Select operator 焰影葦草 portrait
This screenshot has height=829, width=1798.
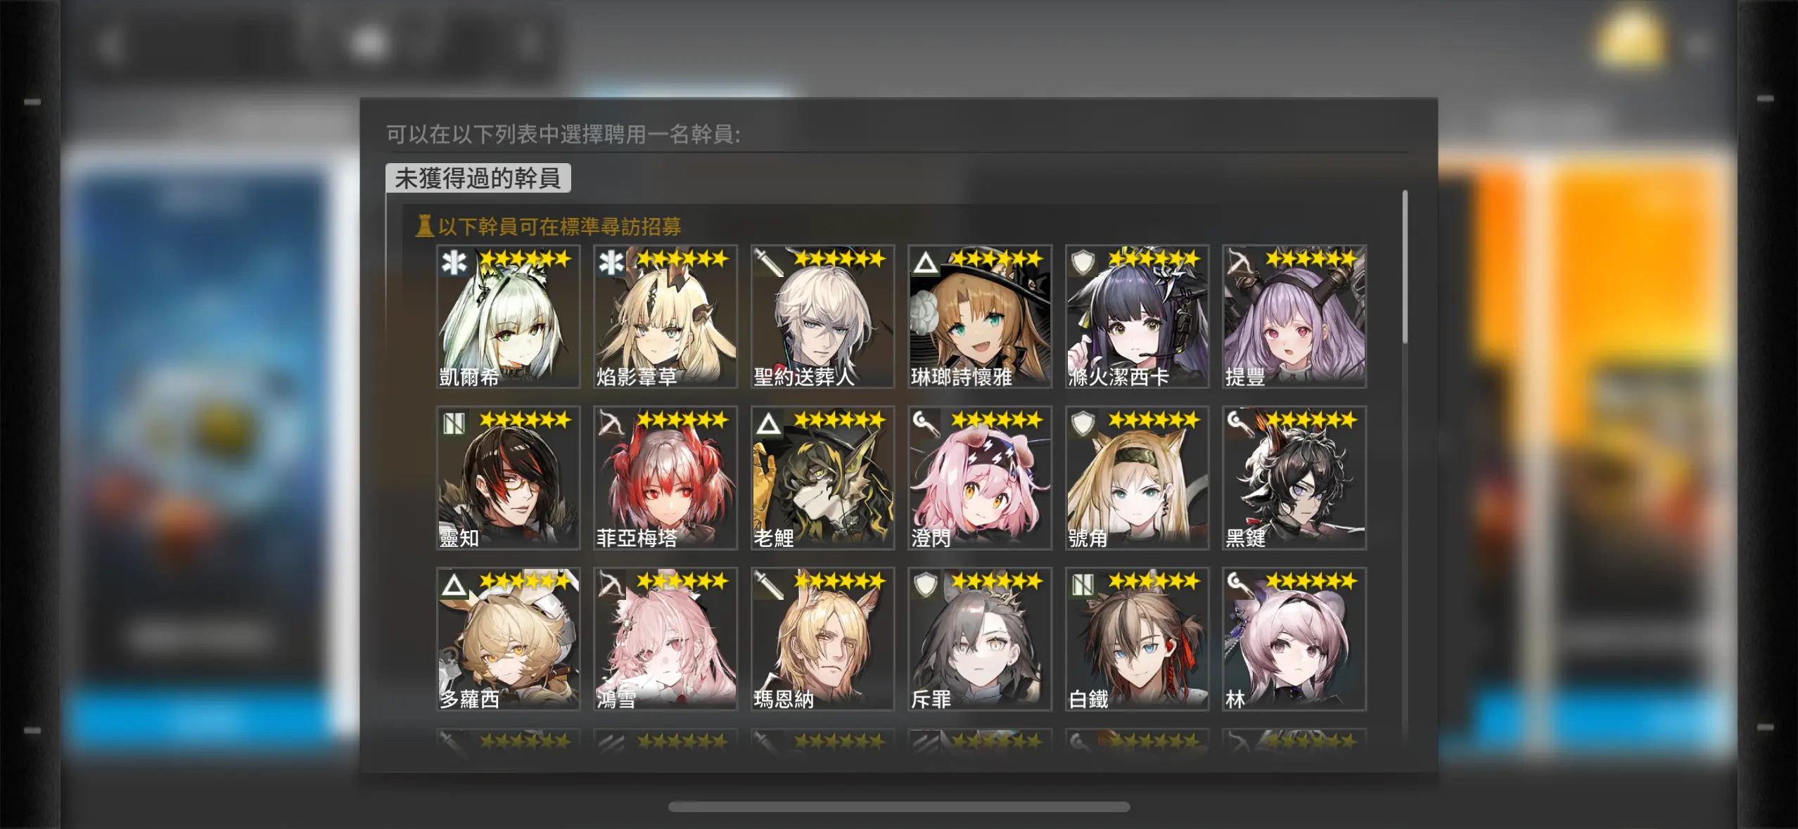coord(665,316)
